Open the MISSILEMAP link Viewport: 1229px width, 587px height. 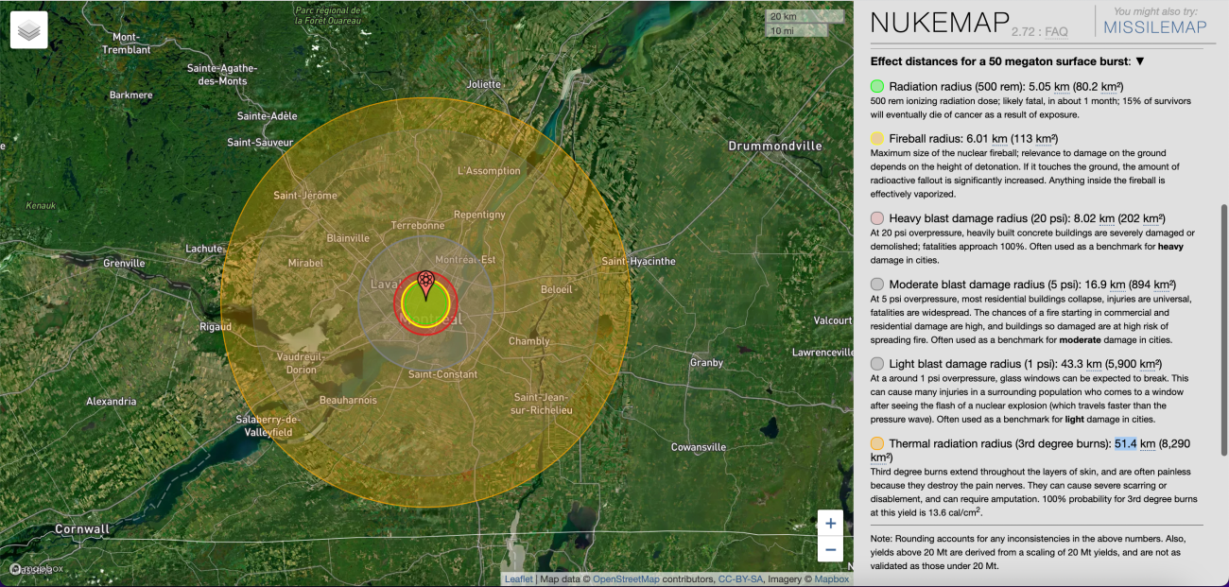coord(1155,27)
